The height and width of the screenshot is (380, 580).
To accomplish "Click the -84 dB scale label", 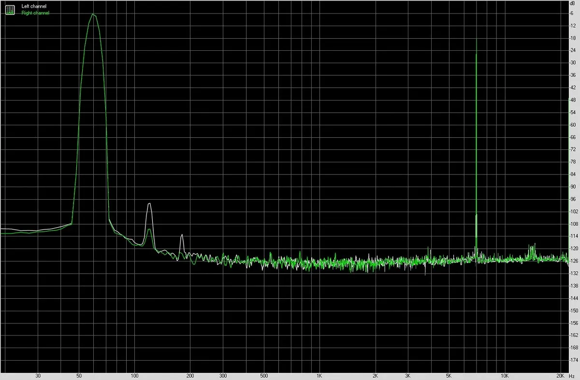I will (572, 174).
